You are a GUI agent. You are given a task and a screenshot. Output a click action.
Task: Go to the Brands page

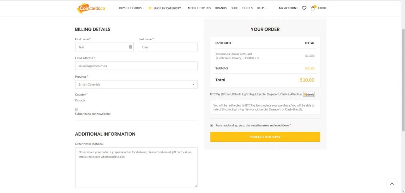pyautogui.click(x=221, y=8)
